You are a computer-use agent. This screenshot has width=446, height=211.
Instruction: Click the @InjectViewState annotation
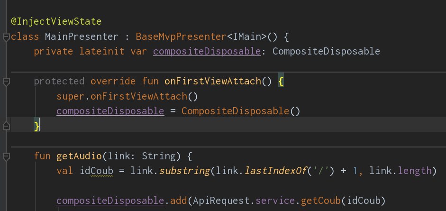[x=56, y=22]
